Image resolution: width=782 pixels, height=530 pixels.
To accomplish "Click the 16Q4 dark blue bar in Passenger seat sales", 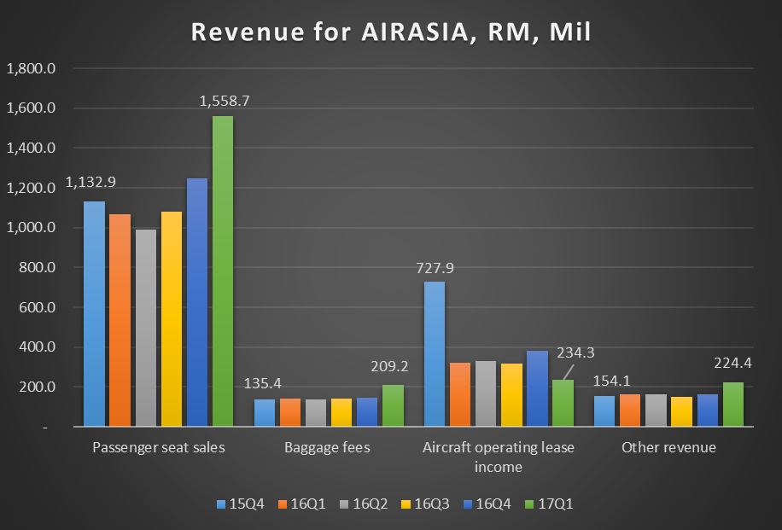I will pos(197,302).
